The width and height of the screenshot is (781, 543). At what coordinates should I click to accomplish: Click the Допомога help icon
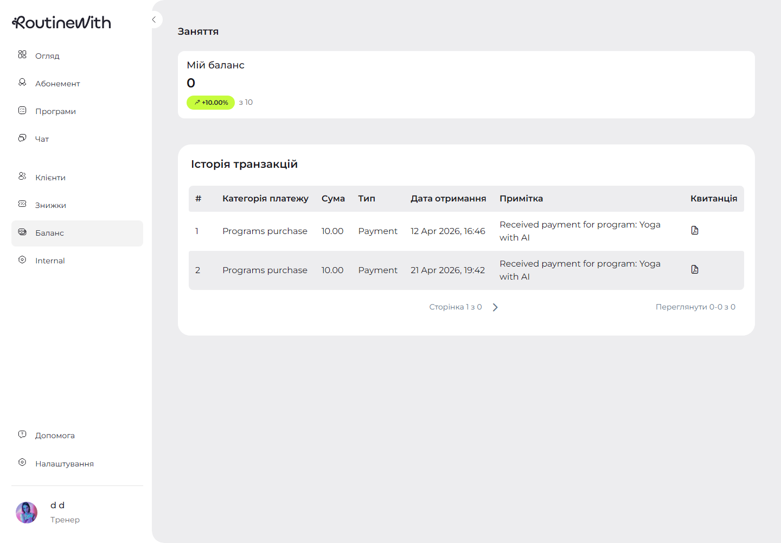(x=22, y=434)
